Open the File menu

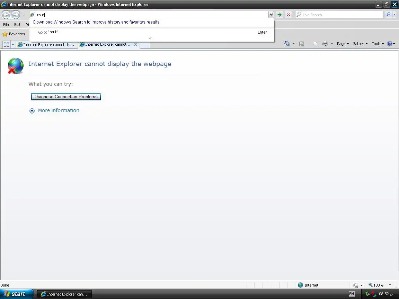(6, 25)
